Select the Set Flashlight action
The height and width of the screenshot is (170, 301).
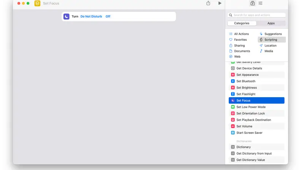click(257, 94)
